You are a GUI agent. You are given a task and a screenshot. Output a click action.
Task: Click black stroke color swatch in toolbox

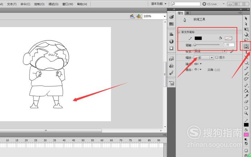(246, 125)
